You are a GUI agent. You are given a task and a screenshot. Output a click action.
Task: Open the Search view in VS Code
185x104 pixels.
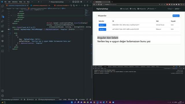tap(3, 11)
